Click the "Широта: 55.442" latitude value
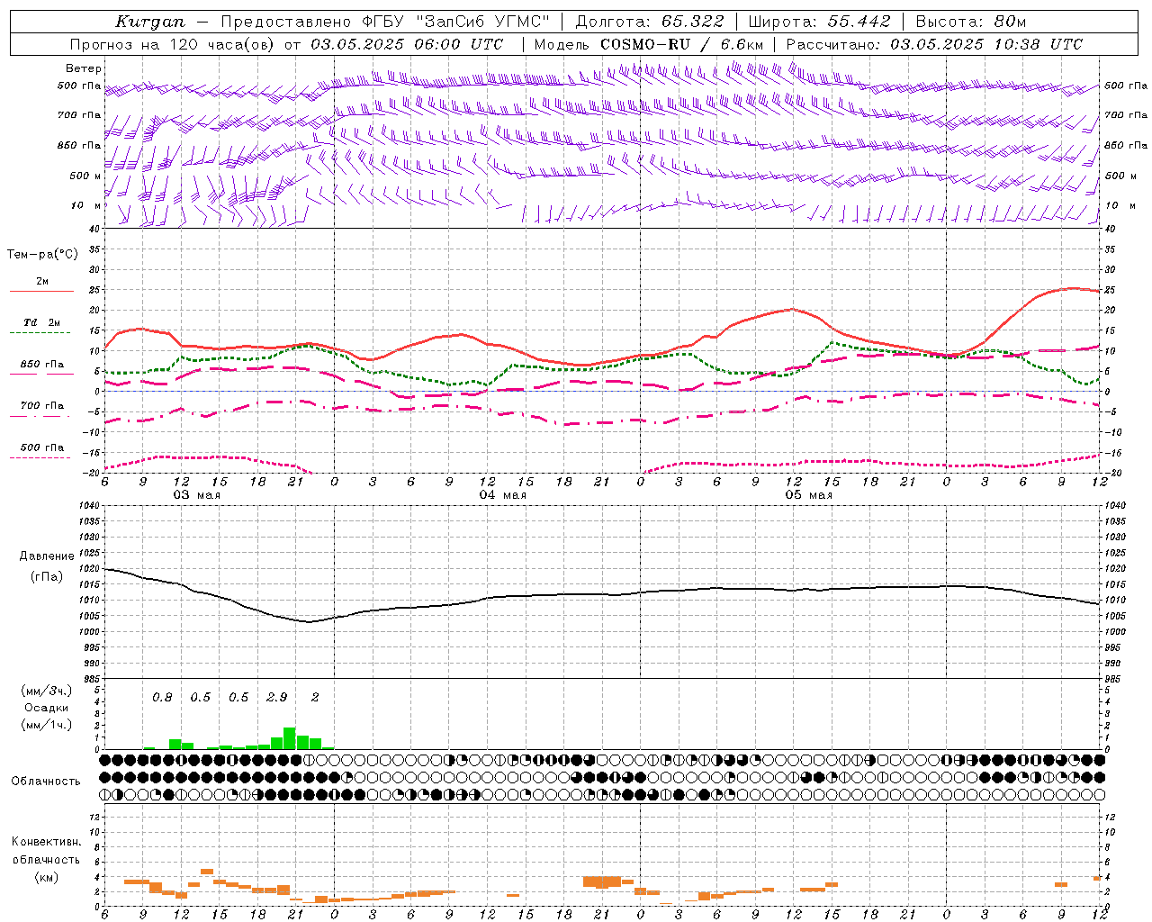 [819, 22]
